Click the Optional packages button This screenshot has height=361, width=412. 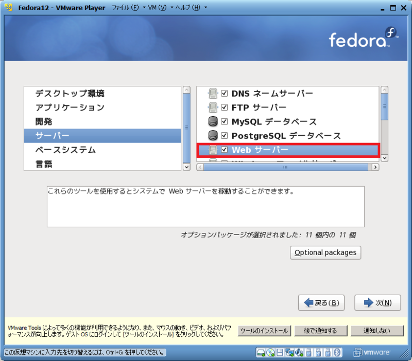click(x=325, y=252)
